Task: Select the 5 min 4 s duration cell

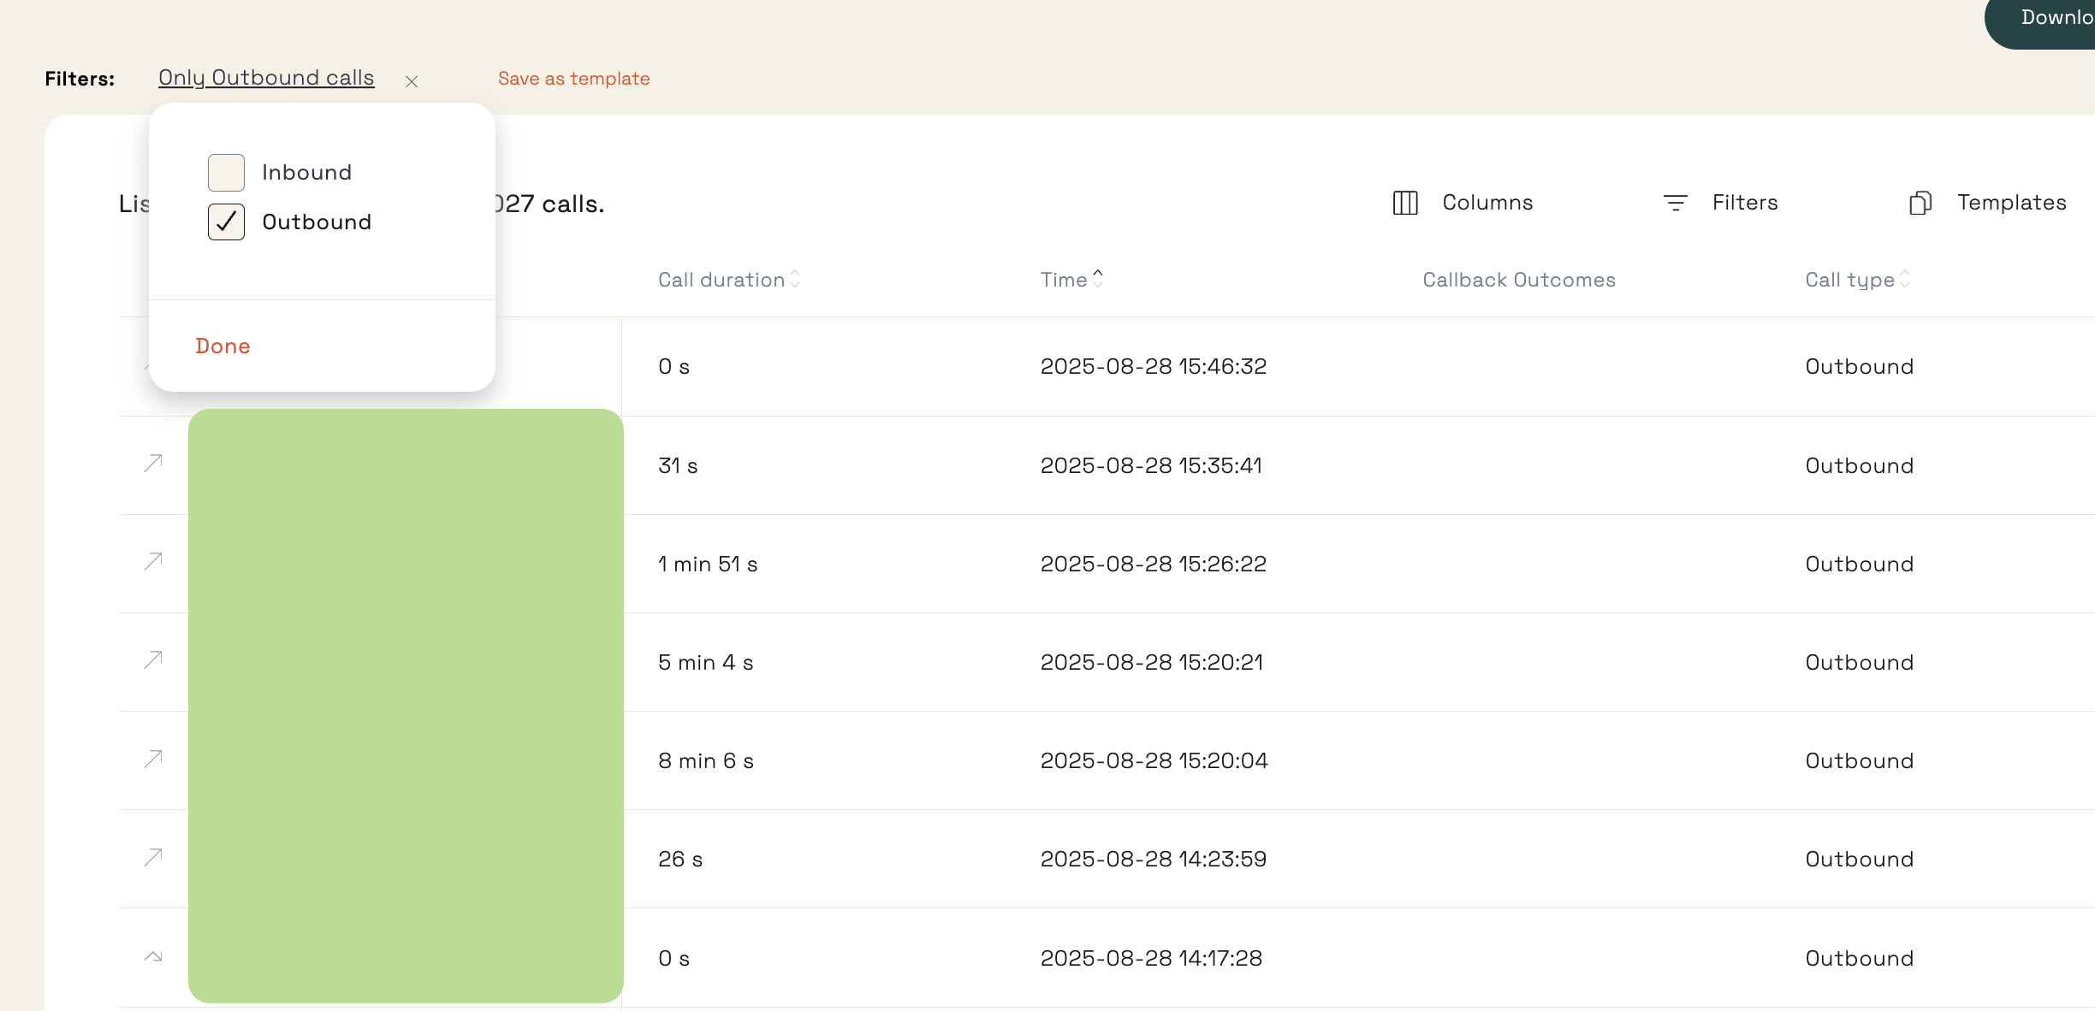Action: click(706, 663)
